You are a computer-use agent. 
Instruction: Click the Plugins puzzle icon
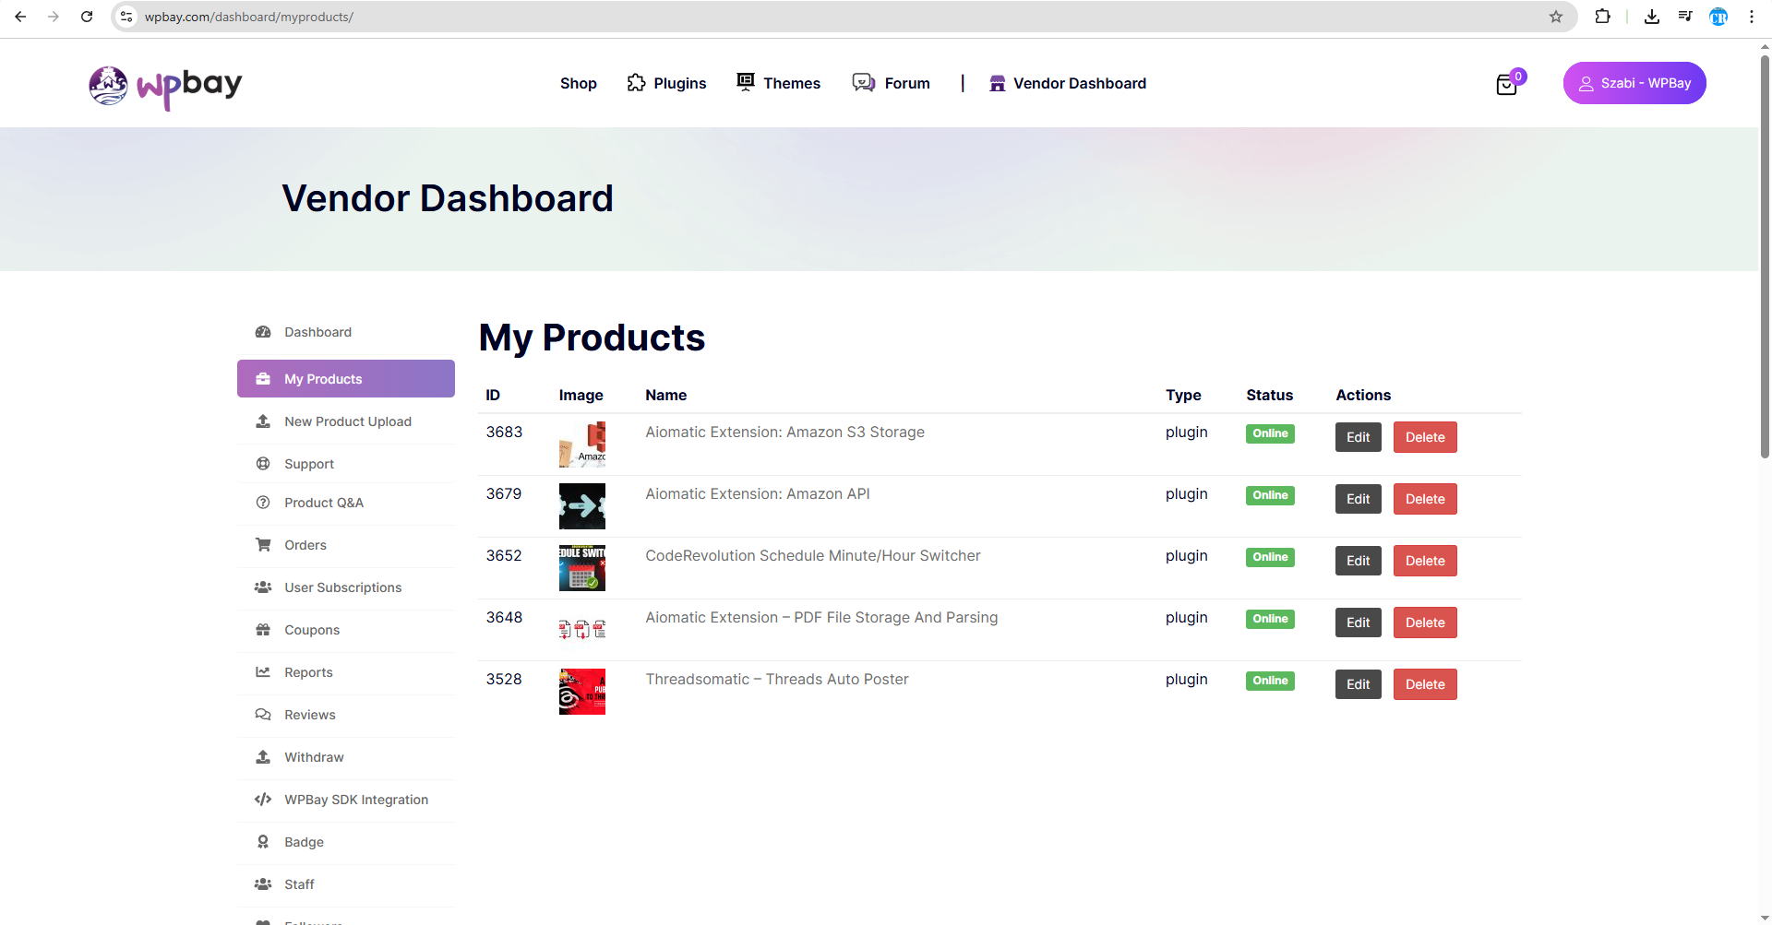pos(636,83)
